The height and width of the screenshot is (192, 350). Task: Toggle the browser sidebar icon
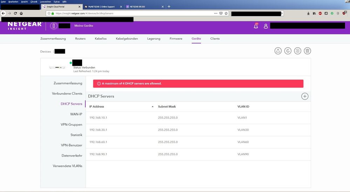click(x=326, y=13)
